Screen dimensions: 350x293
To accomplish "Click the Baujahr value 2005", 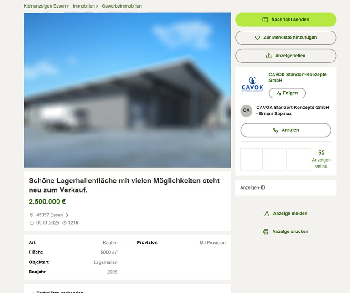I will click(112, 272).
